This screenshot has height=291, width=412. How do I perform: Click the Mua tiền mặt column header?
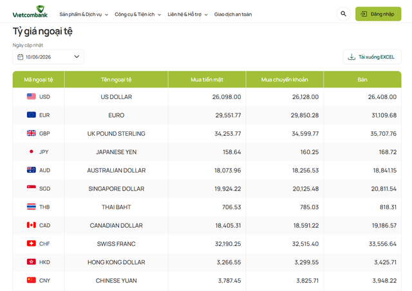[207, 79]
